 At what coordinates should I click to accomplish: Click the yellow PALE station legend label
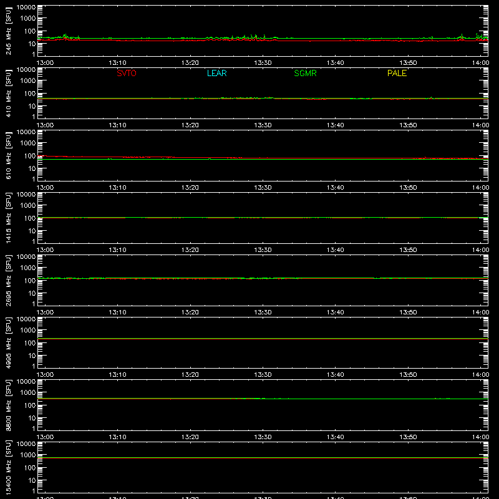[x=397, y=73]
